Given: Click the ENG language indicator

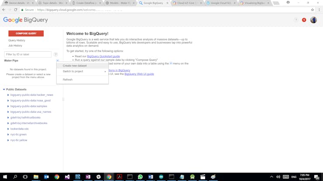Looking at the screenshot, I should click(294, 177).
